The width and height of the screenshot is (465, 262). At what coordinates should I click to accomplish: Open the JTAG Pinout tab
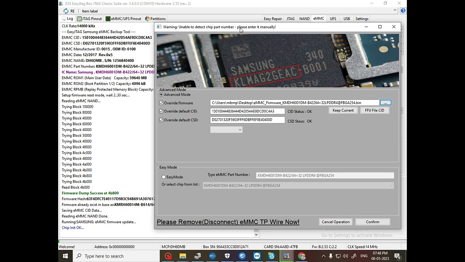pos(89,19)
